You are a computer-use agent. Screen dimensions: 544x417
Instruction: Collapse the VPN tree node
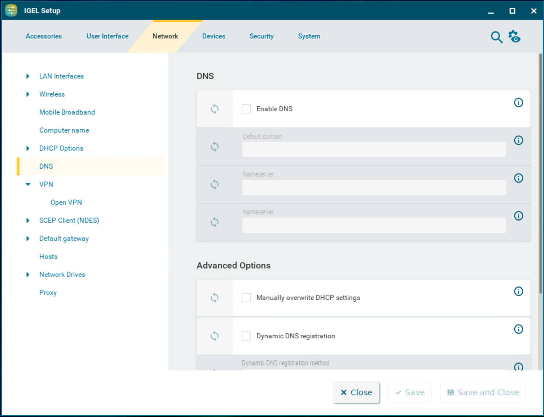tap(28, 184)
